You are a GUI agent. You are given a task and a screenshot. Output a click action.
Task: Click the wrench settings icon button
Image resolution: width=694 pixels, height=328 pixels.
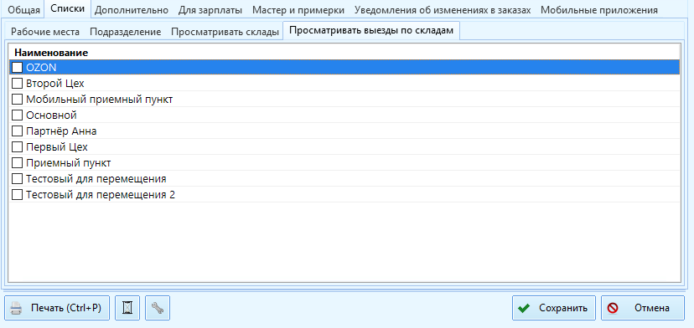pos(158,308)
